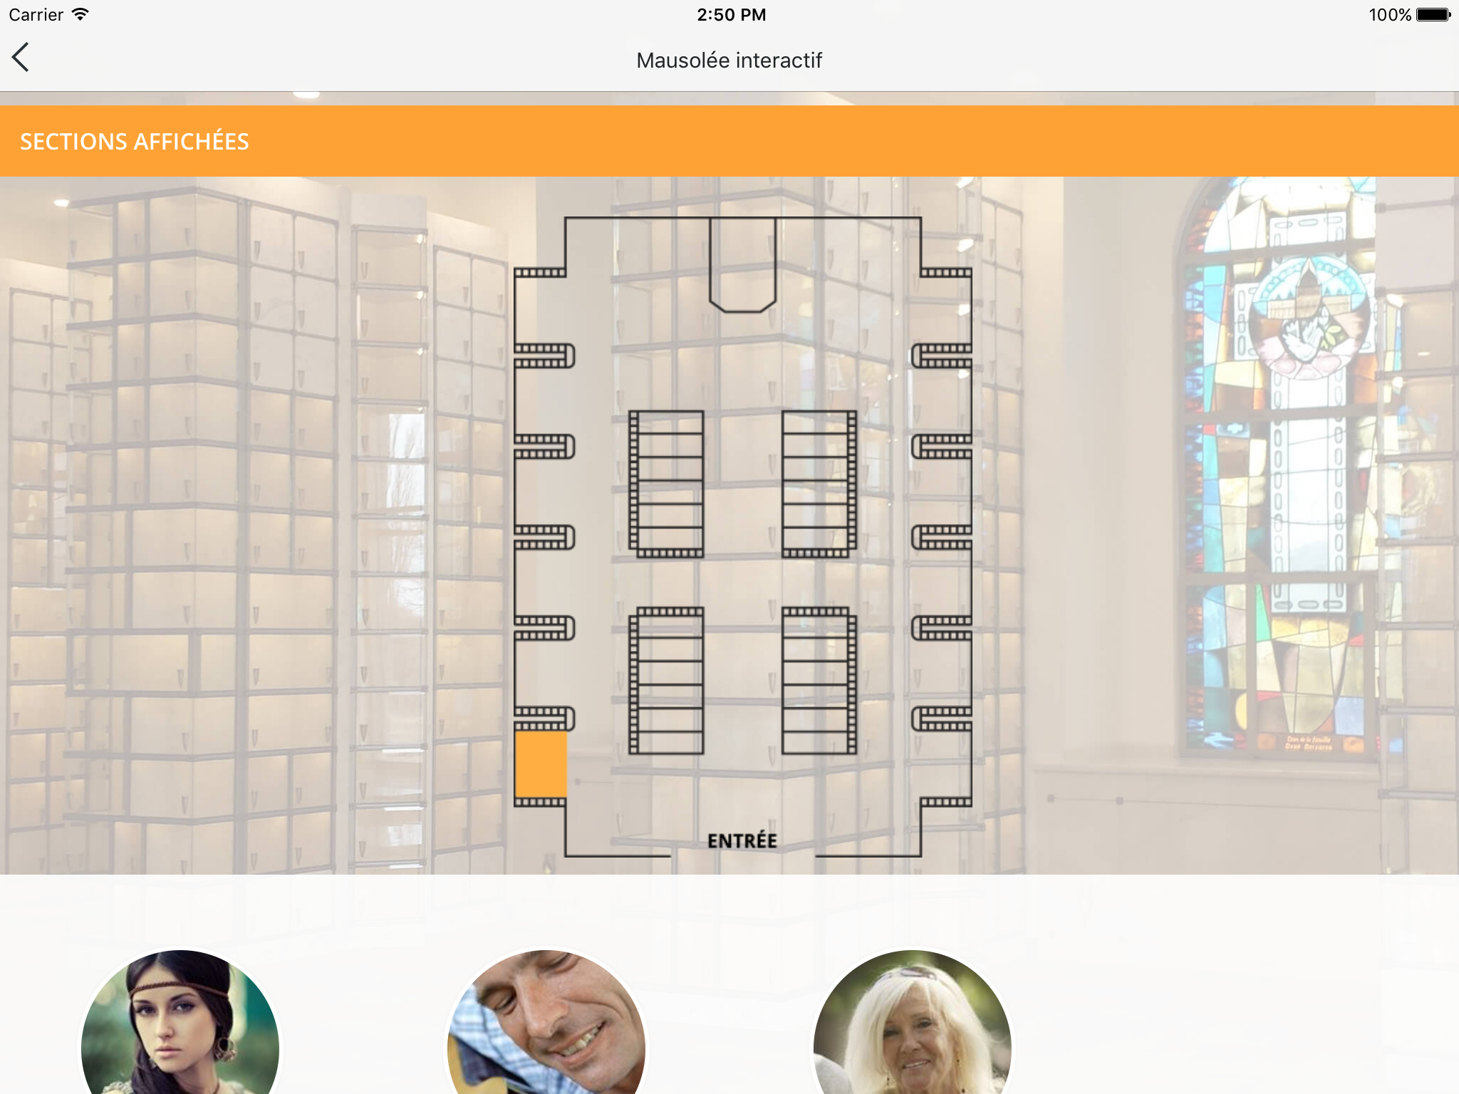The image size is (1459, 1094).
Task: Select the top-left wall niche row
Action: [540, 272]
